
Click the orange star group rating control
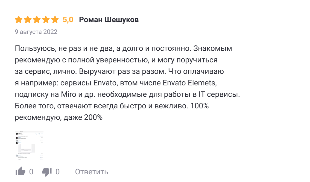(x=36, y=19)
